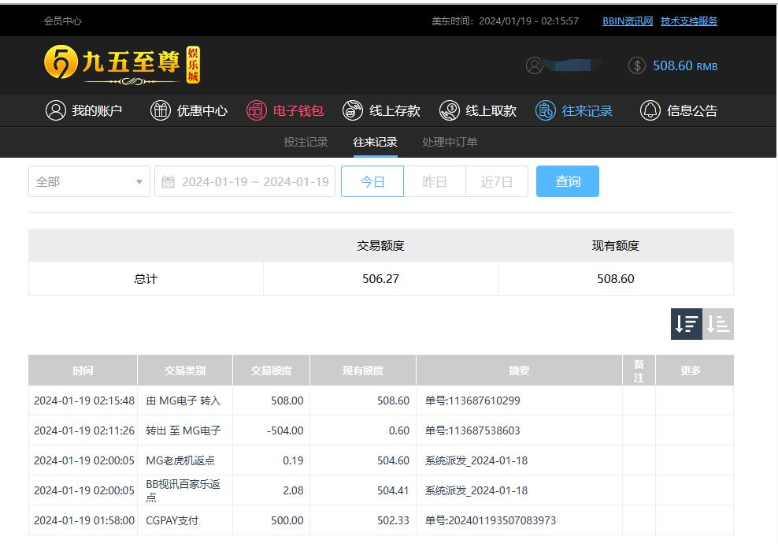Open 信息公告 bell icon

click(x=650, y=110)
